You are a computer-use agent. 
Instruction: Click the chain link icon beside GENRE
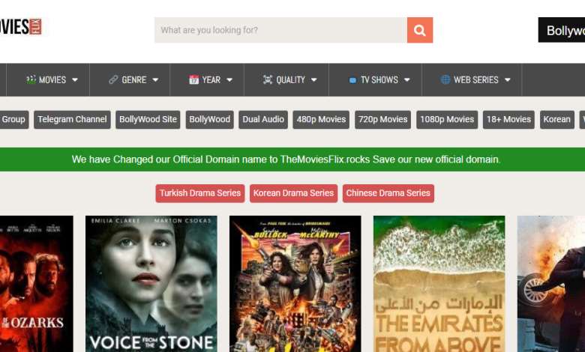pos(113,79)
